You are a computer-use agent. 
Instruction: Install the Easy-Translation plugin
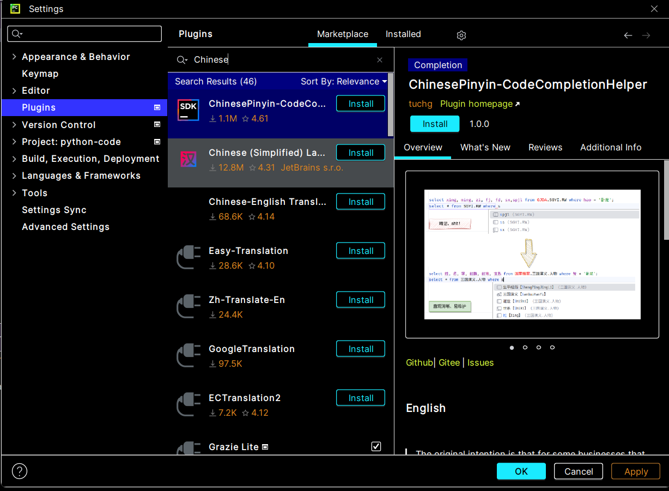361,251
